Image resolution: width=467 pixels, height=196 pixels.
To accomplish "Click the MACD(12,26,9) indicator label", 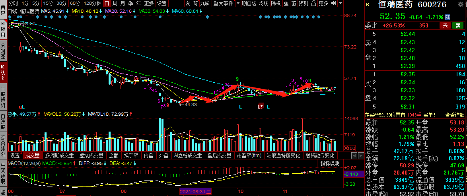I will (24, 163).
